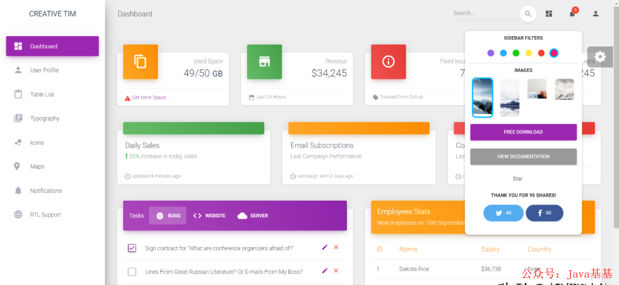
Task: Delete the Lines From Great Russian Literature task
Action: tap(336, 271)
